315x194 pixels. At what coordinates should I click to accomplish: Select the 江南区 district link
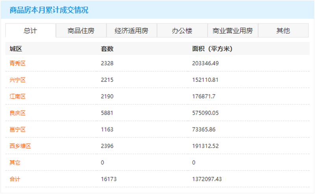18,96
